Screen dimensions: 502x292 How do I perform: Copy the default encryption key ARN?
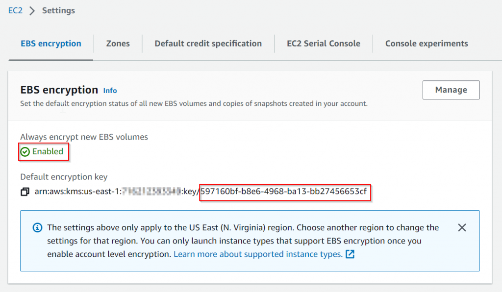tap(25, 192)
